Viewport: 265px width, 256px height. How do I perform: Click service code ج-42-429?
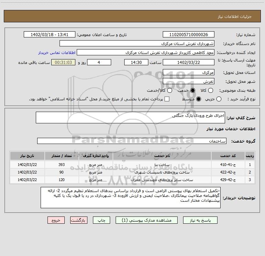tap(228, 180)
